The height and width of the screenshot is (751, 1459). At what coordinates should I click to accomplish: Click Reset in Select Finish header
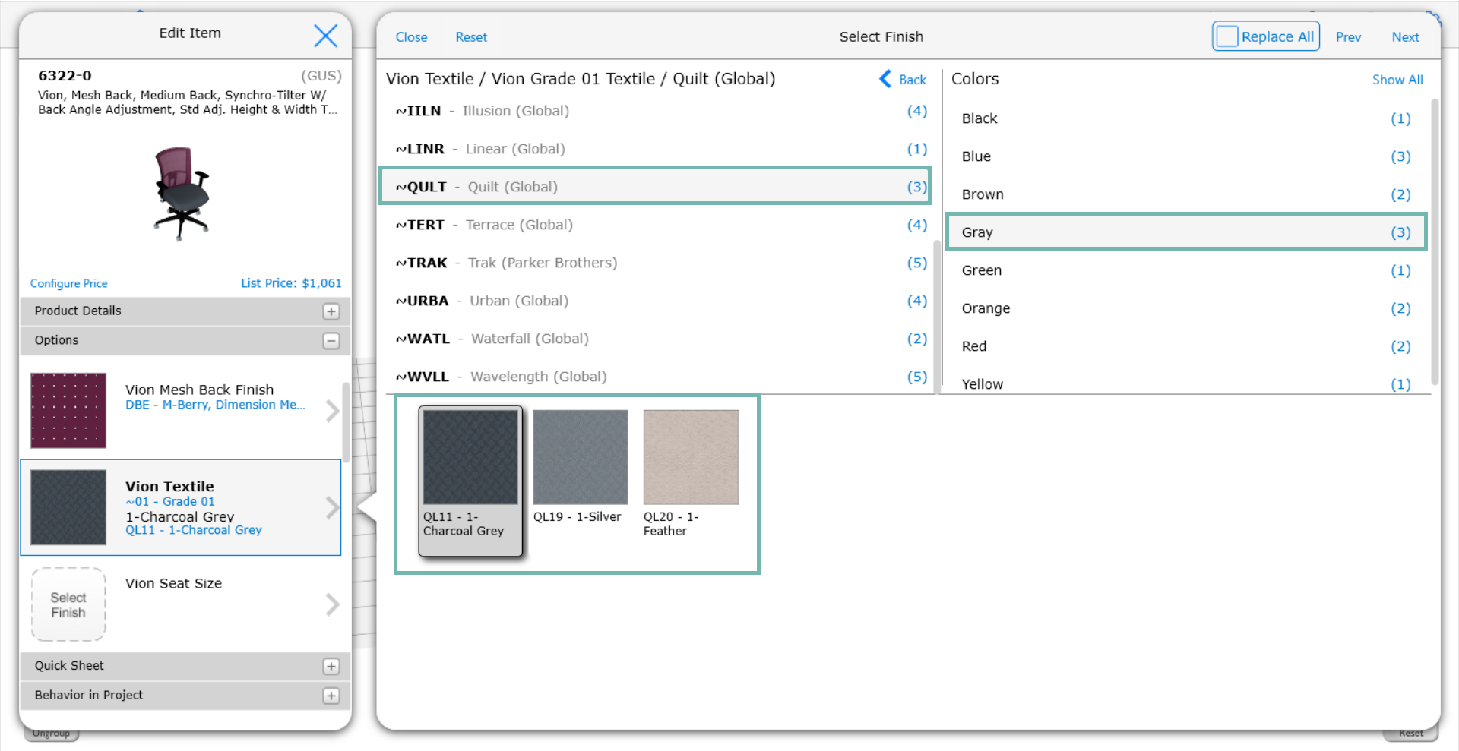tap(471, 37)
